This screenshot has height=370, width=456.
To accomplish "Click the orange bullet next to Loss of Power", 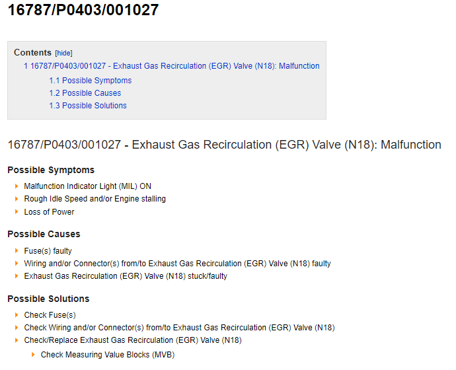I will 17,211.
